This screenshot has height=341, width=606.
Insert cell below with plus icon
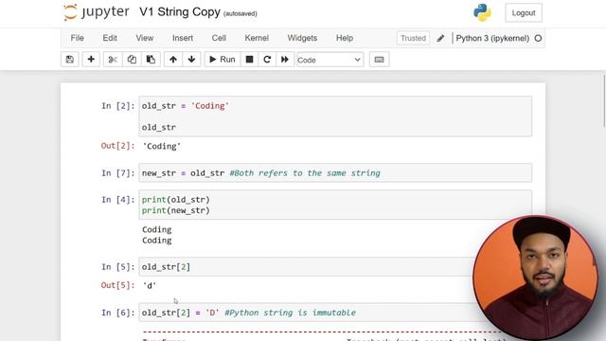[x=91, y=60]
